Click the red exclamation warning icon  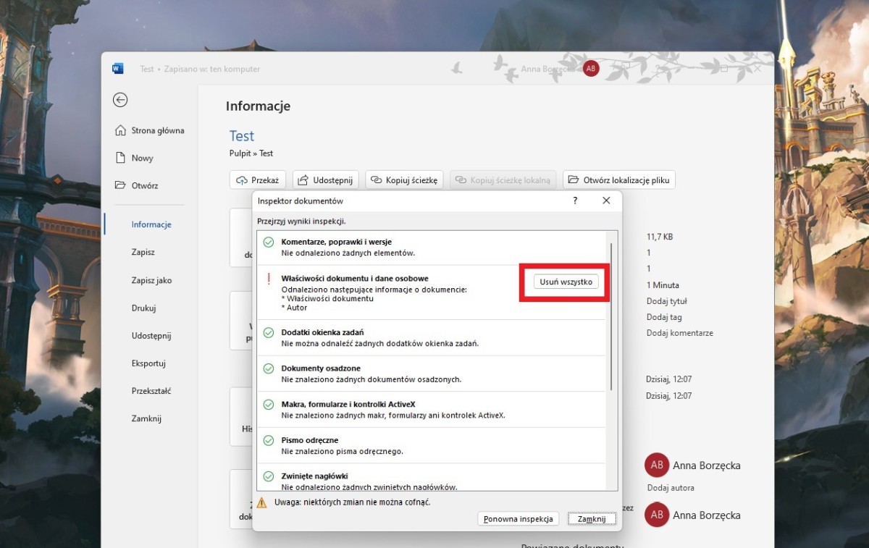point(268,279)
